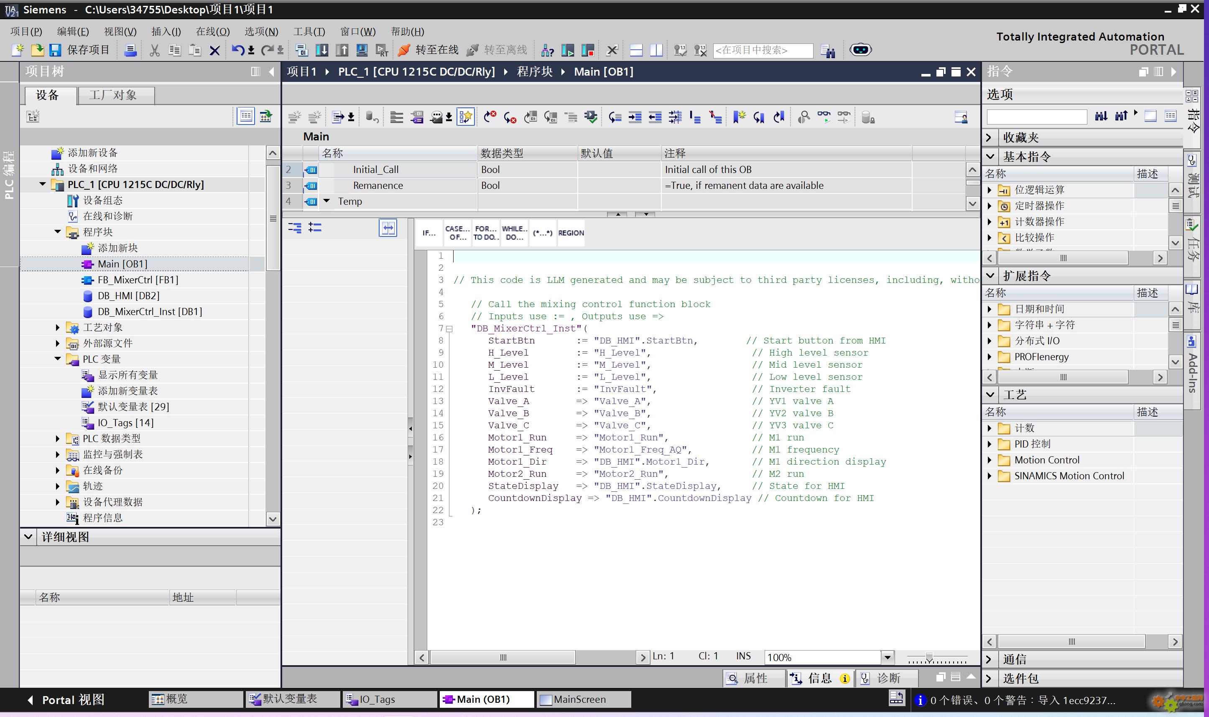Switch to Portal 视图
Screen dimensions: 1209x717
[66, 699]
